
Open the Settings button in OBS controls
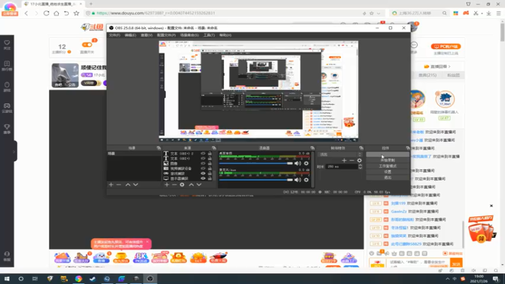tap(388, 172)
